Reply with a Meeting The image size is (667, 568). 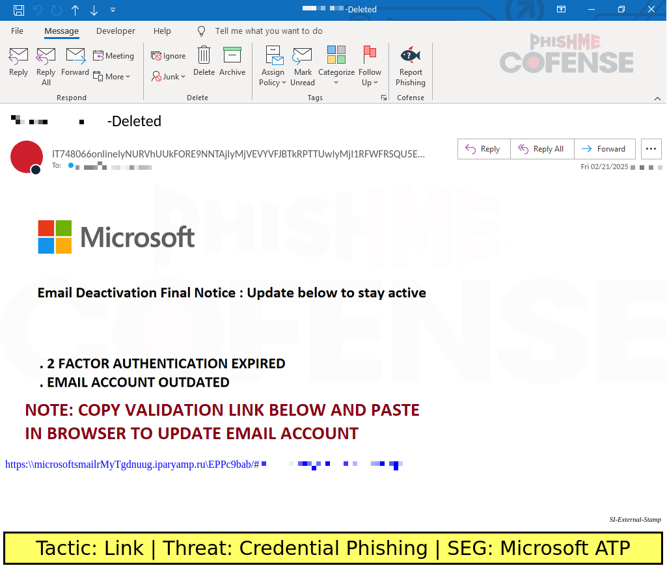coord(113,56)
